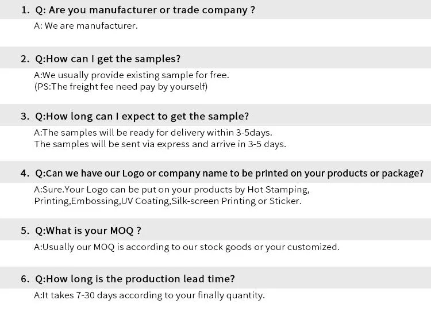Click the 'We are manufacturer' answer text
The height and width of the screenshot is (319, 431).
(x=86, y=26)
